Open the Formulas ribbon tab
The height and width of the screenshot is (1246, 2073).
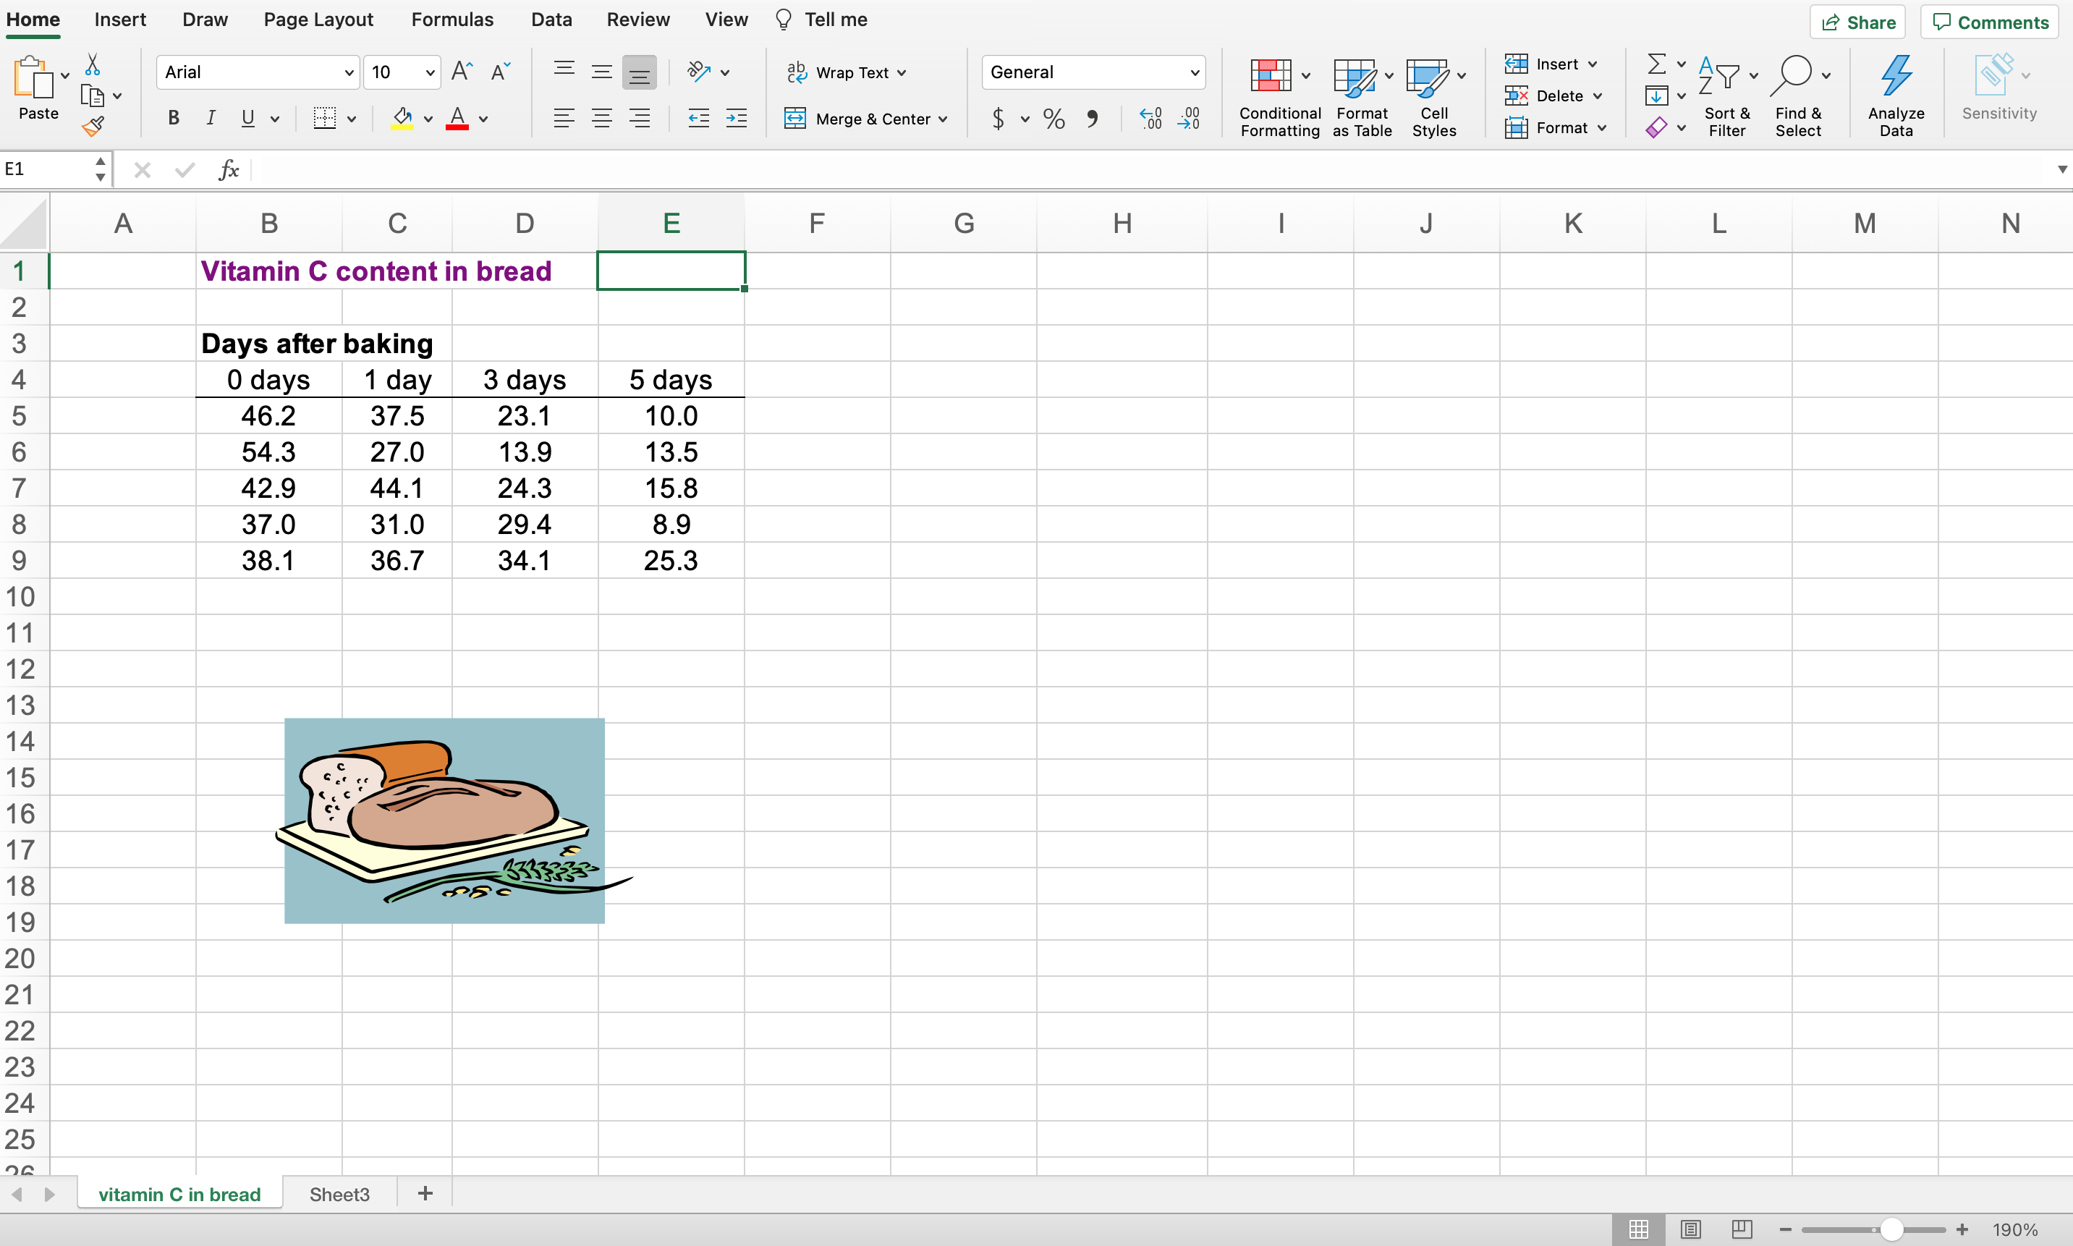(452, 20)
